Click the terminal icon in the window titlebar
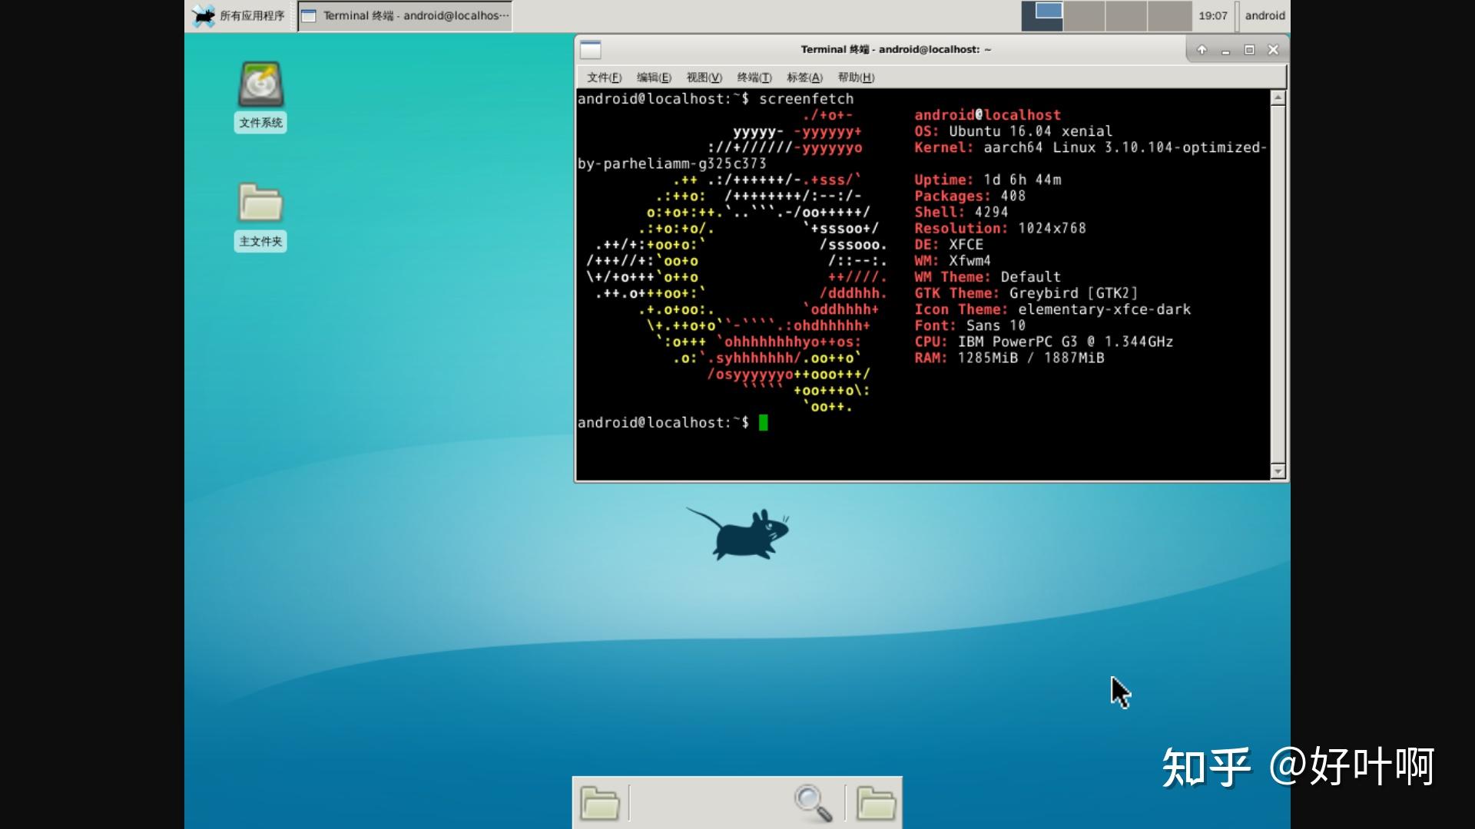Image resolution: width=1475 pixels, height=829 pixels. click(590, 49)
